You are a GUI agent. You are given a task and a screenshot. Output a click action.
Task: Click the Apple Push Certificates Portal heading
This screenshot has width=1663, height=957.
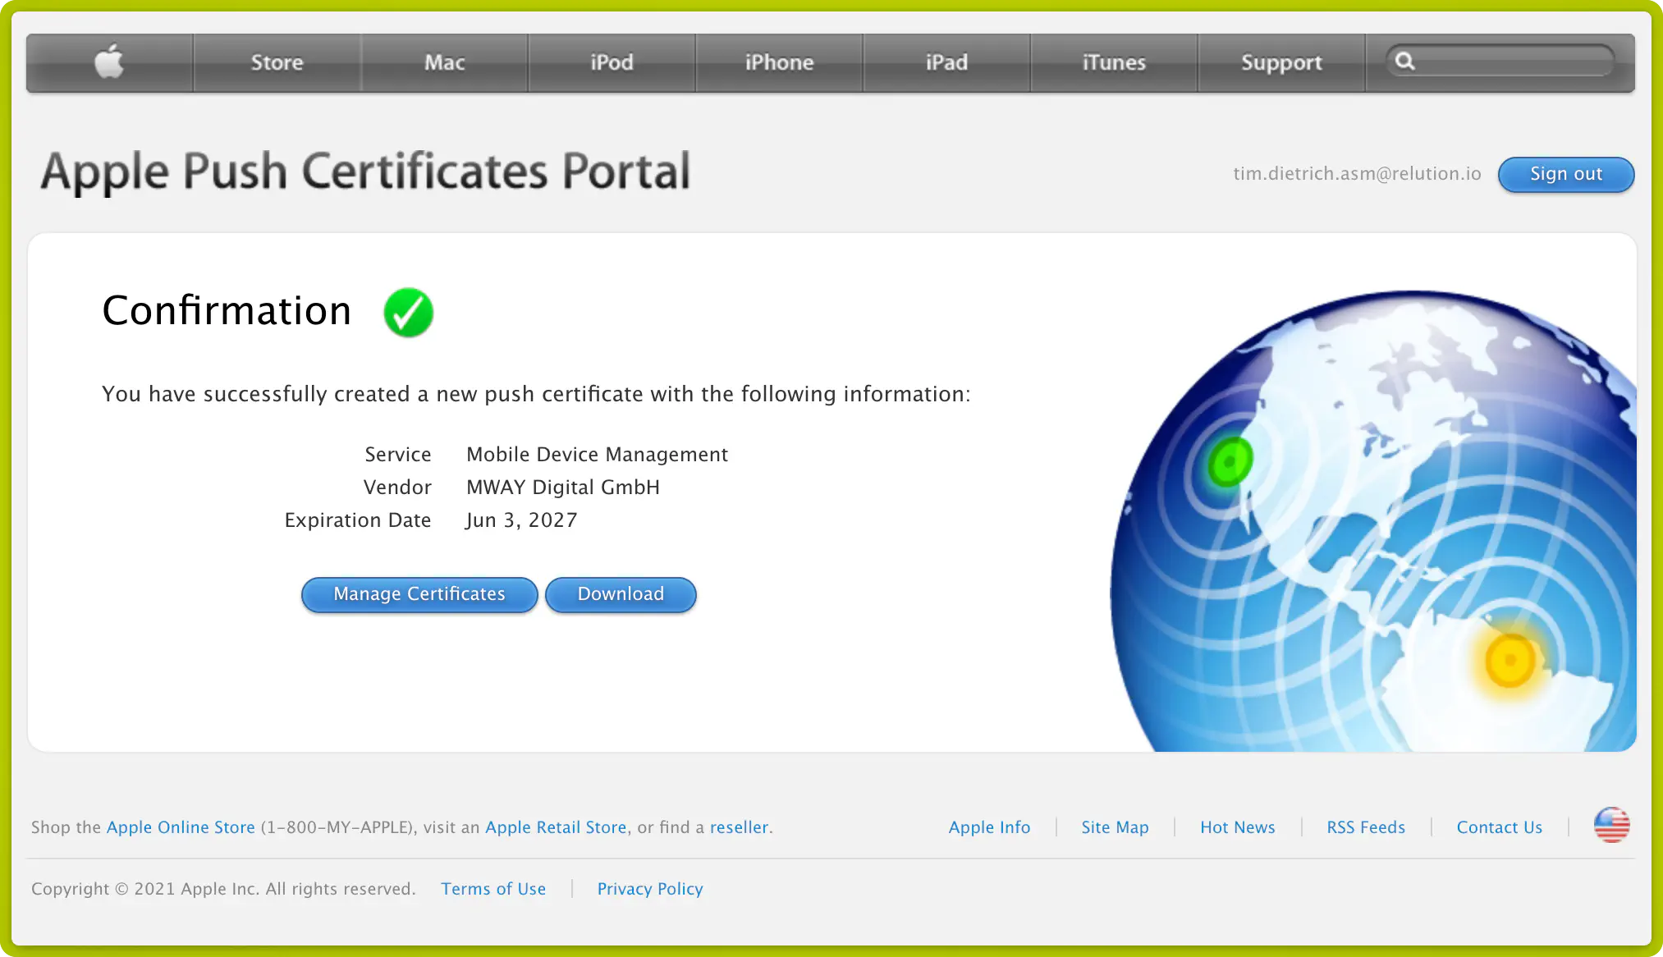tap(365, 172)
